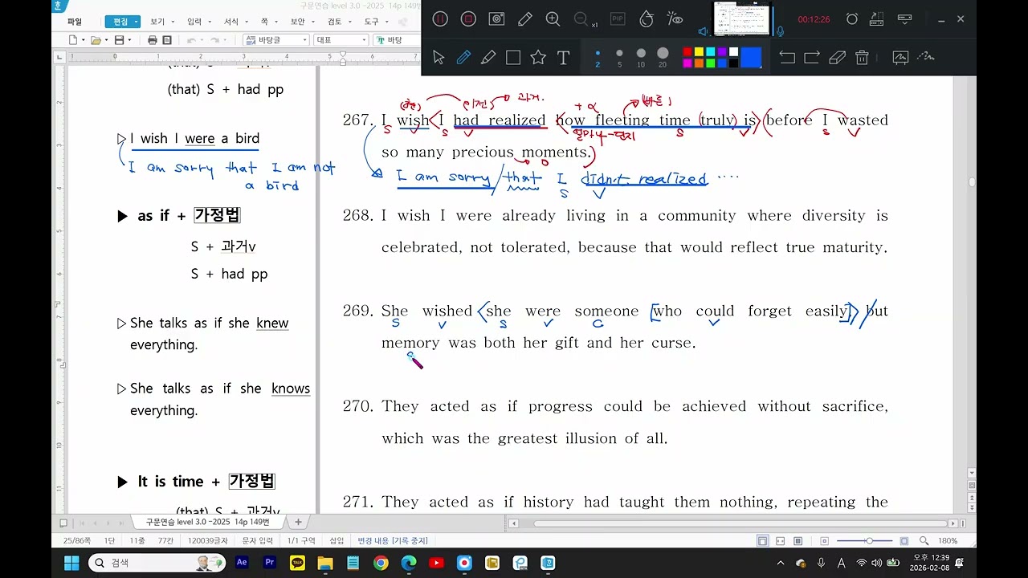Open the 서식 menu
1028x578 pixels.
point(231,22)
